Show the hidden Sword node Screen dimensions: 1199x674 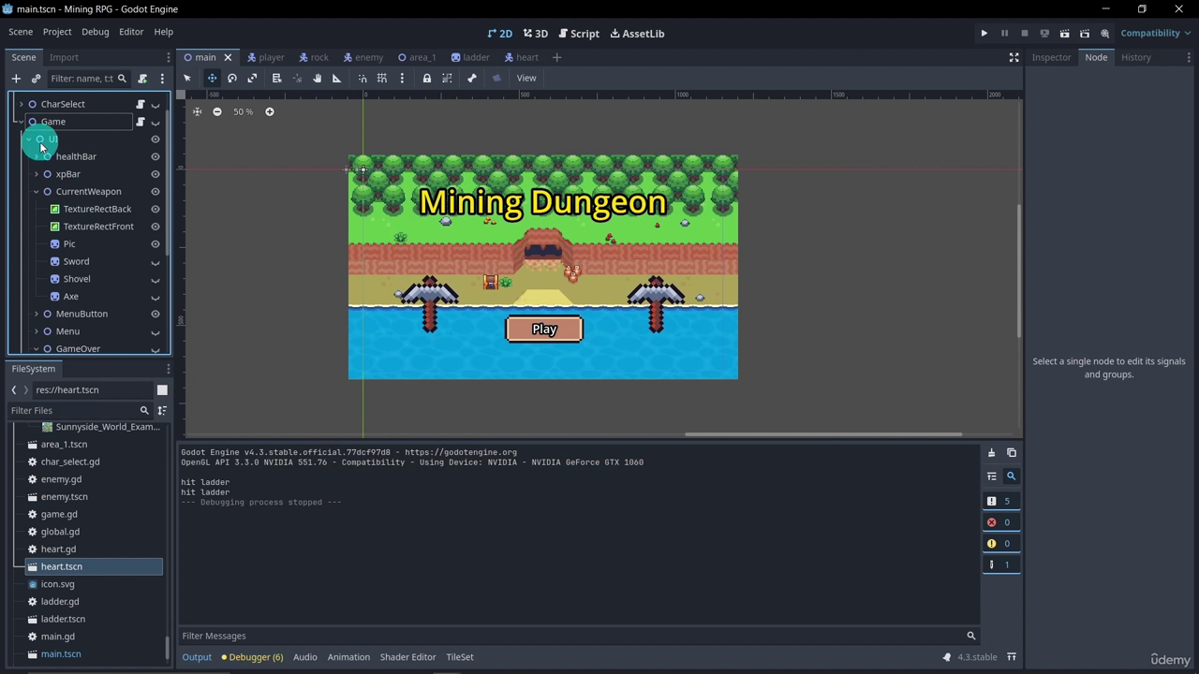tap(155, 262)
